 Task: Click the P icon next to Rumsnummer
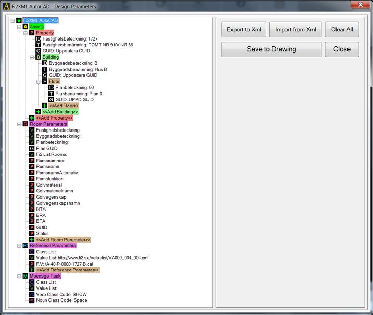(x=32, y=161)
